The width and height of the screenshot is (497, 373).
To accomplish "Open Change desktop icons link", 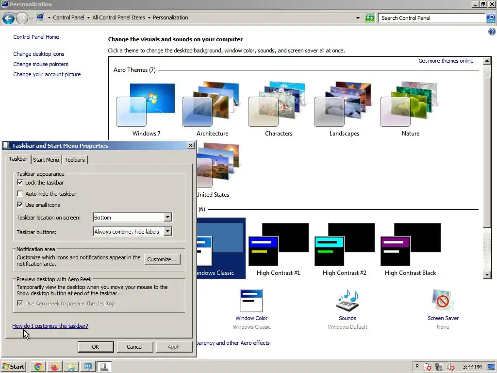I will click(39, 54).
